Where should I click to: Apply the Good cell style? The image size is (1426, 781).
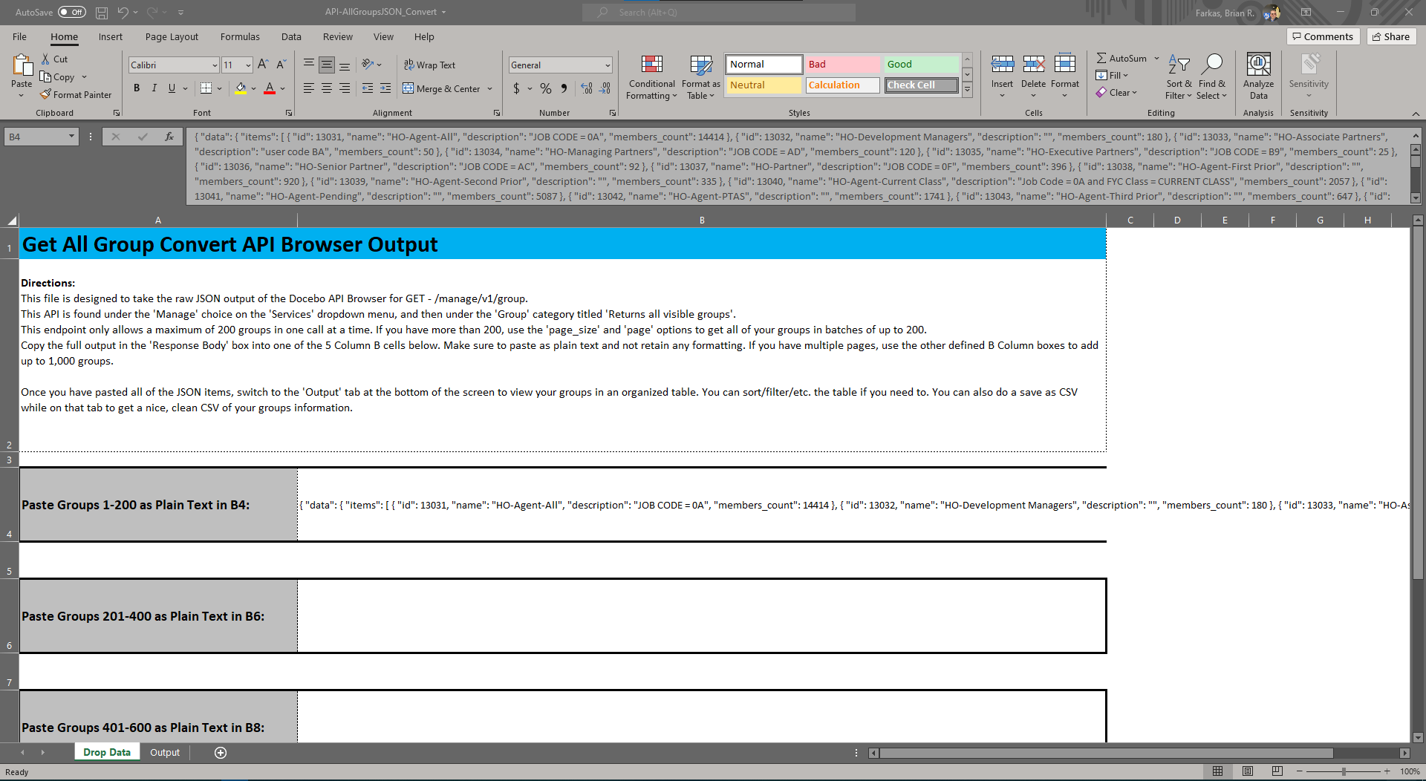pos(921,65)
